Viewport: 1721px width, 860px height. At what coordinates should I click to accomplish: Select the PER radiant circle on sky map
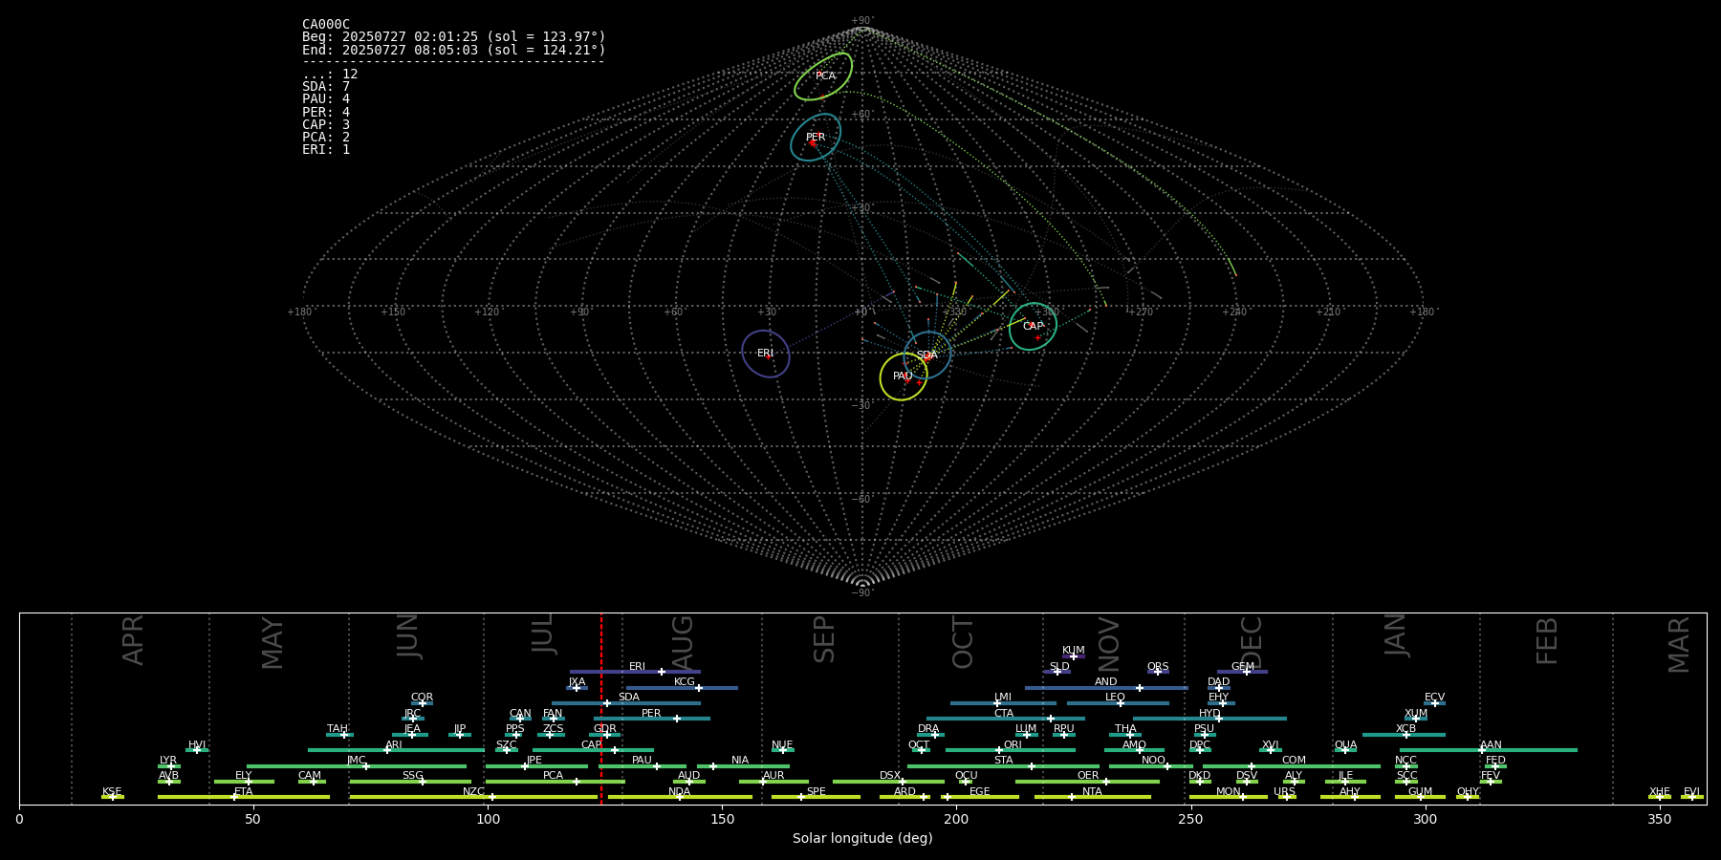(816, 138)
